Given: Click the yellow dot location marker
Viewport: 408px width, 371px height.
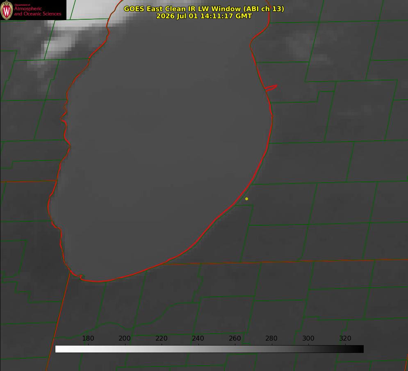Looking at the screenshot, I should (x=246, y=199).
